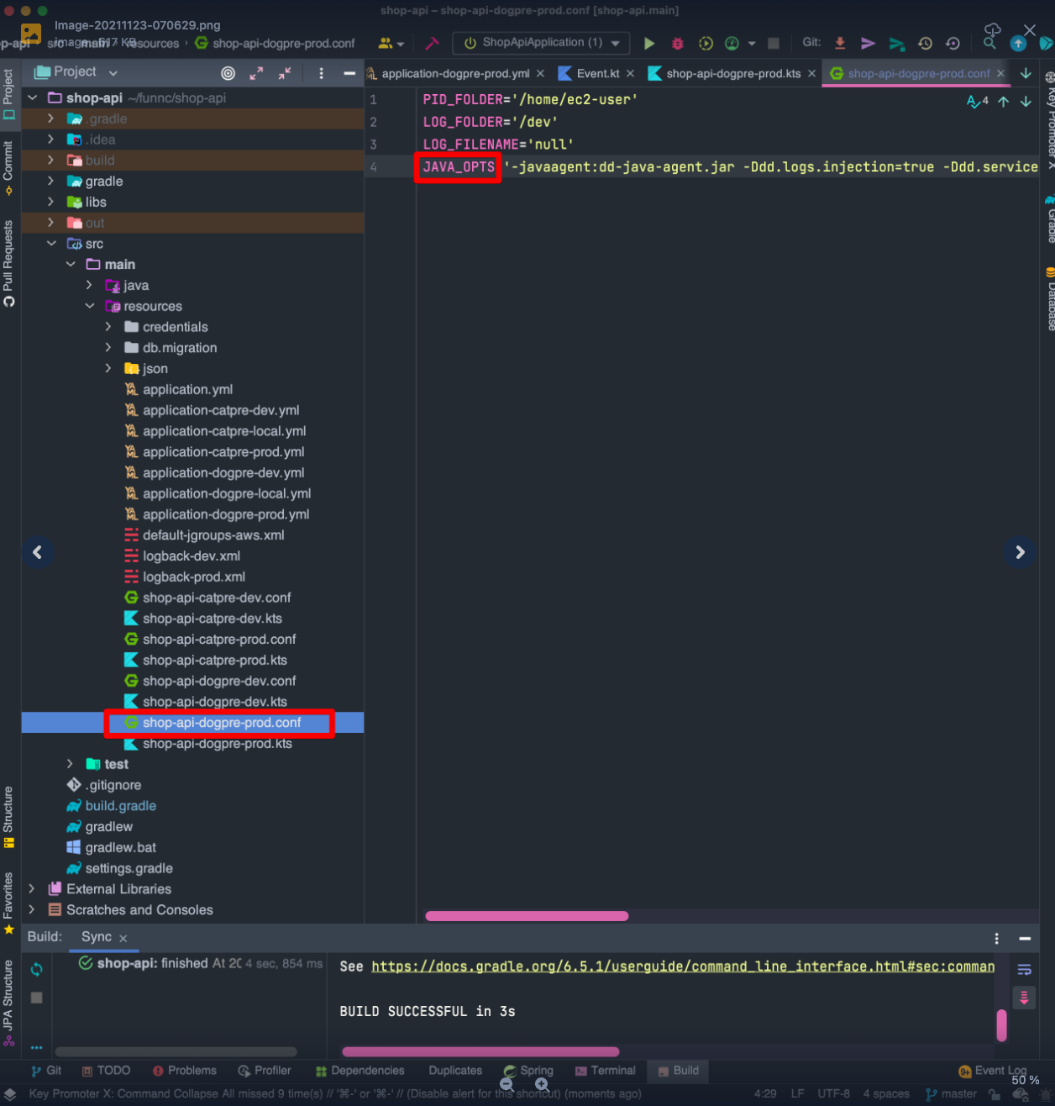This screenshot has width=1055, height=1106.
Task: Open Event Log from status bar
Action: (x=992, y=1071)
